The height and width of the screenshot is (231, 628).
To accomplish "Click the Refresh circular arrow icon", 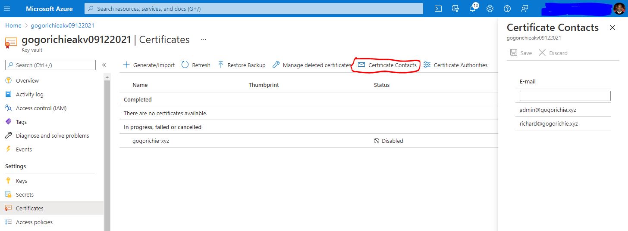I will click(x=185, y=65).
